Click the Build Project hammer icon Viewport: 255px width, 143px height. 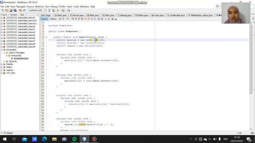coord(49,11)
